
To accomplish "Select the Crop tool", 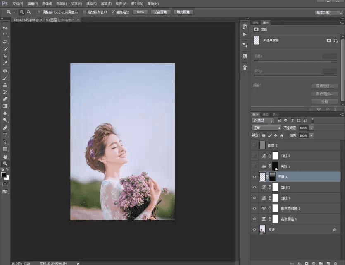I will [x=5, y=56].
